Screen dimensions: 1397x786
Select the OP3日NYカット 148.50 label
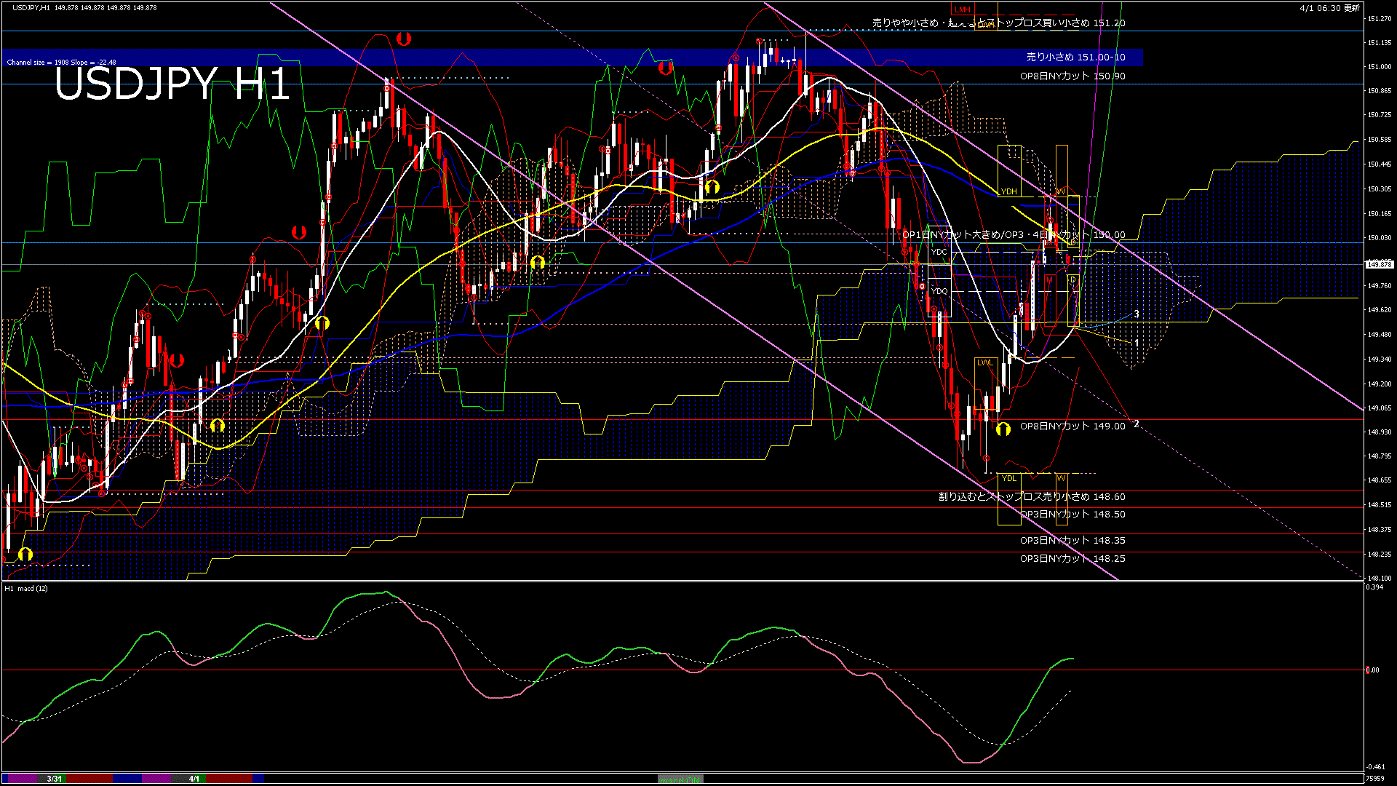click(x=1072, y=515)
